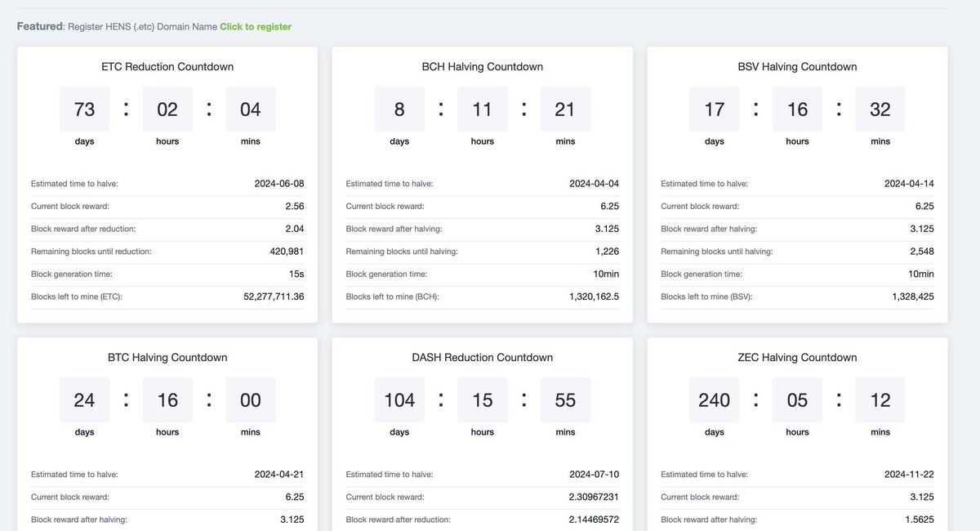Screen dimensions: 980x531
Task: Select ZEC reward after halving 1.5625
Action: 919,519
